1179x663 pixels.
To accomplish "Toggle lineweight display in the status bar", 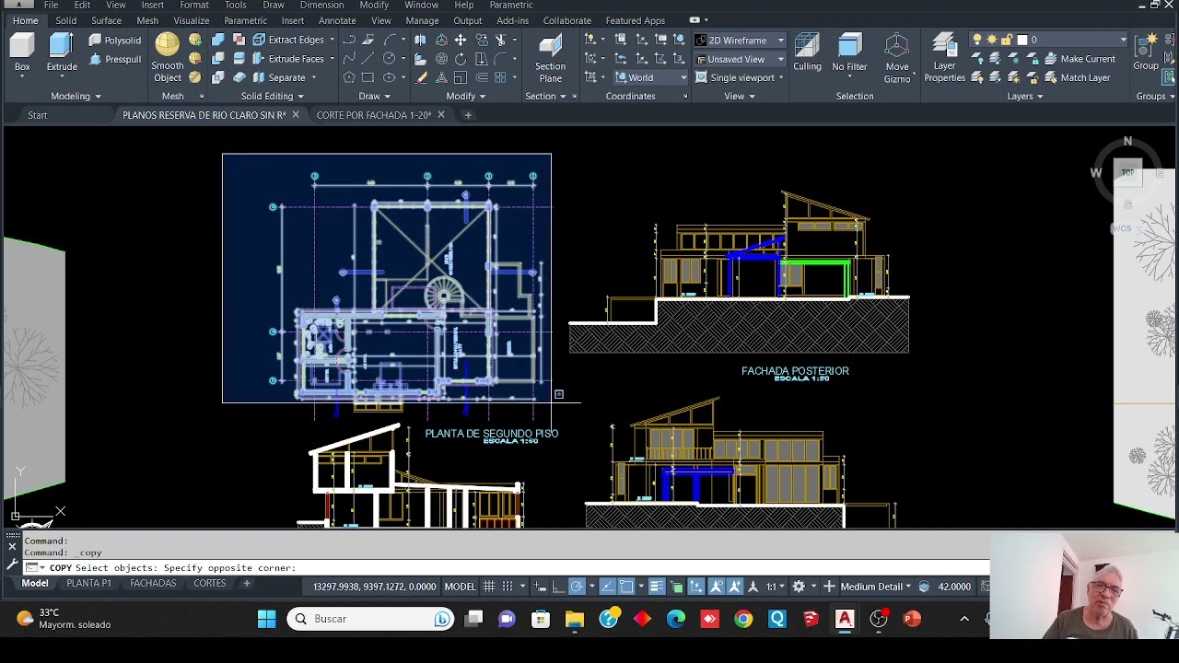I will pyautogui.click(x=657, y=587).
